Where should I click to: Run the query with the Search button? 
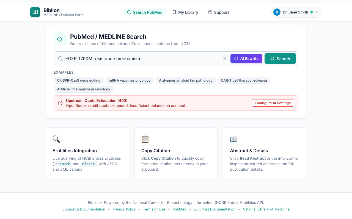280,59
